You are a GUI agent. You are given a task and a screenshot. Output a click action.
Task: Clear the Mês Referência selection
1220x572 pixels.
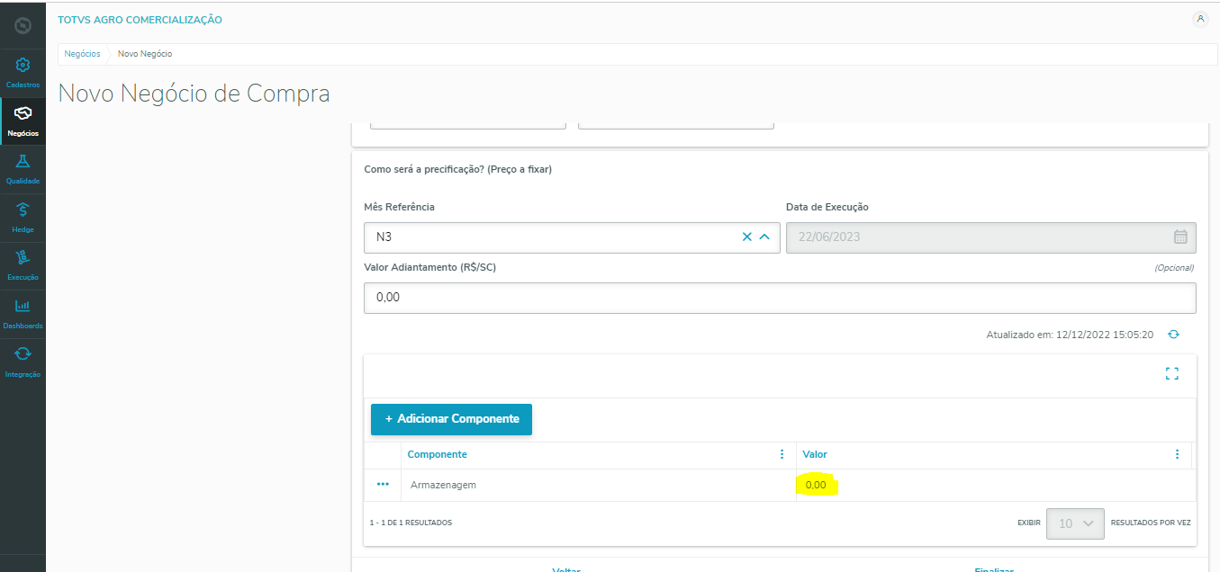[746, 237]
